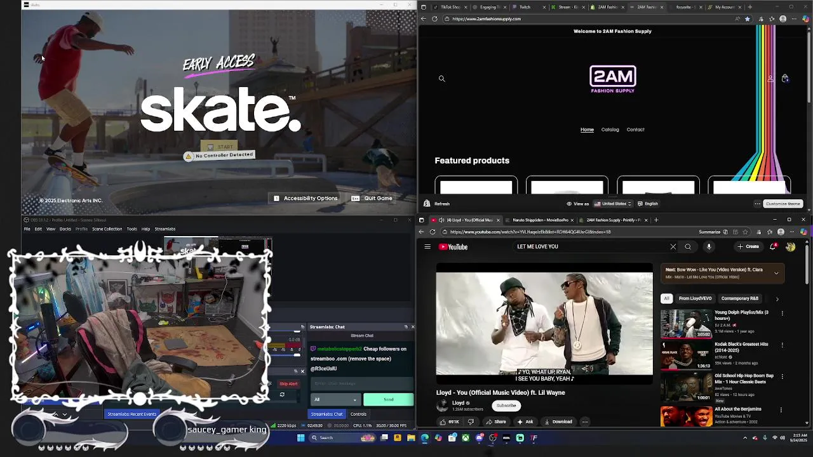This screenshot has height=457, width=813.
Task: Open the YouTube account avatar menu
Action: pyautogui.click(x=791, y=247)
